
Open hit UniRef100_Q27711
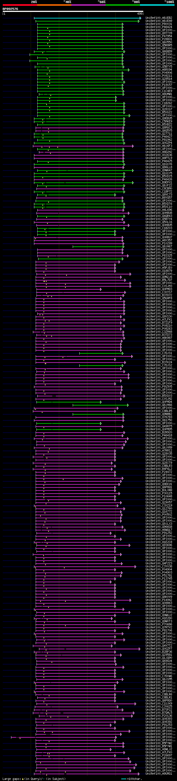pyautogui.click(x=159, y=134)
